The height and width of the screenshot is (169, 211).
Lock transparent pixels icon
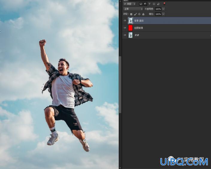(x=131, y=14)
